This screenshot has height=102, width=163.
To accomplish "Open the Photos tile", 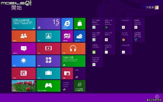I will tap(48, 36).
